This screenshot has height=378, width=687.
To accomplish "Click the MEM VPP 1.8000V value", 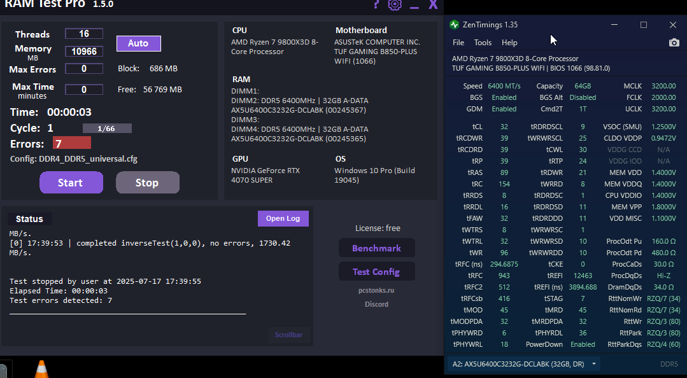I will 663,207.
